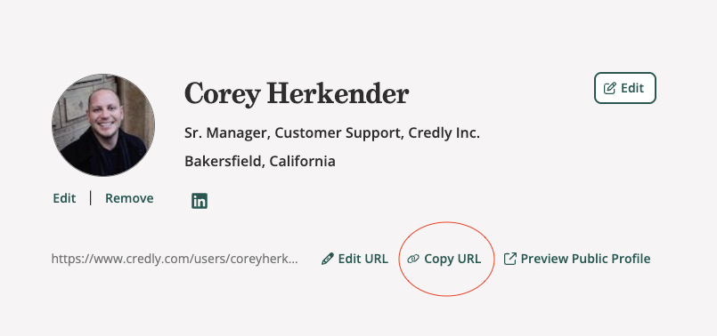The width and height of the screenshot is (717, 336).
Task: Click the divider between Edit and Remove
Action: tap(91, 198)
